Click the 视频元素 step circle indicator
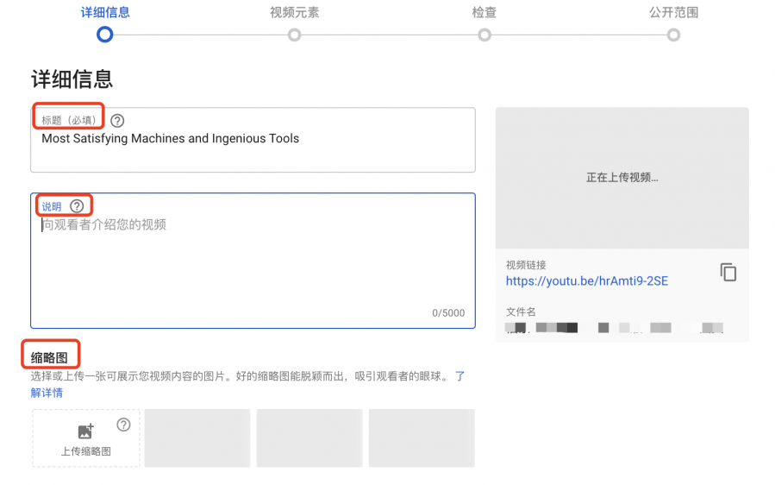 click(295, 35)
